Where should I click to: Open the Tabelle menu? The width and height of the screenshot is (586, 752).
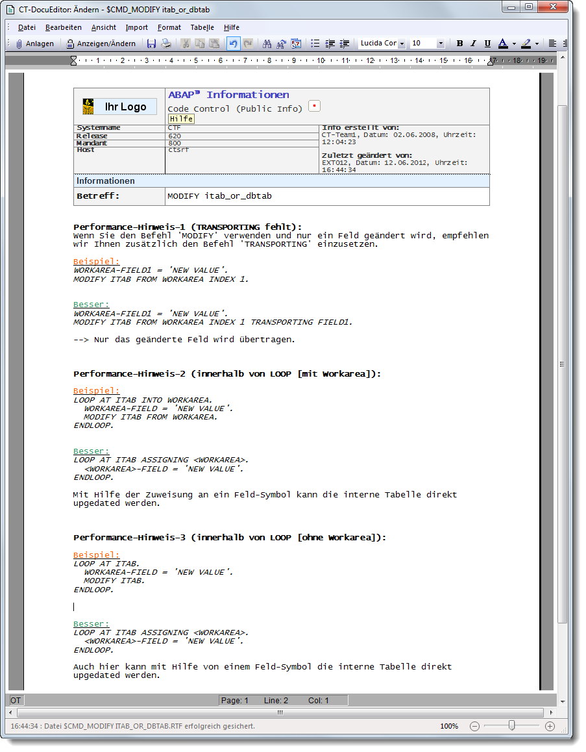[202, 27]
